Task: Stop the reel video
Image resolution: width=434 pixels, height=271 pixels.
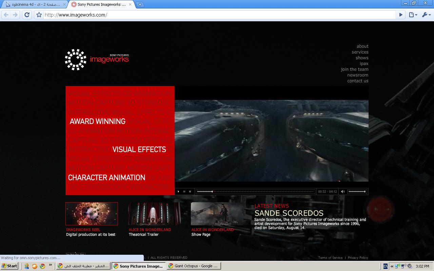Action: click(x=190, y=192)
